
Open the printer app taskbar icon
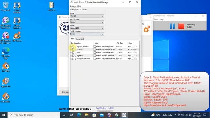117,115
